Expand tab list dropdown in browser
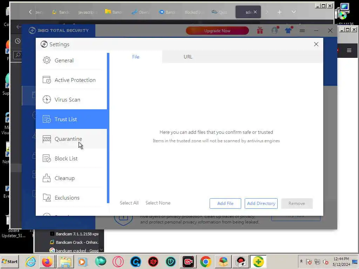 [294, 12]
